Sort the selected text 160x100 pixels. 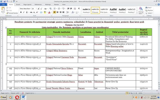point(75,9)
